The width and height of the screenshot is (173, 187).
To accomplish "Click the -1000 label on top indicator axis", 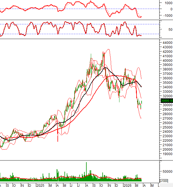I will click(x=166, y=15).
